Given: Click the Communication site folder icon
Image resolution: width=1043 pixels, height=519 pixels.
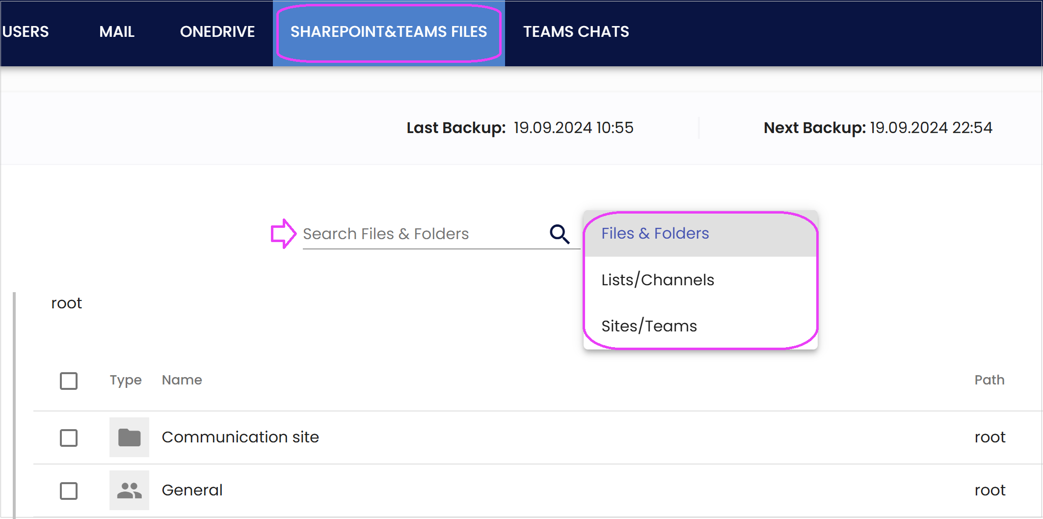Looking at the screenshot, I should pyautogui.click(x=130, y=437).
